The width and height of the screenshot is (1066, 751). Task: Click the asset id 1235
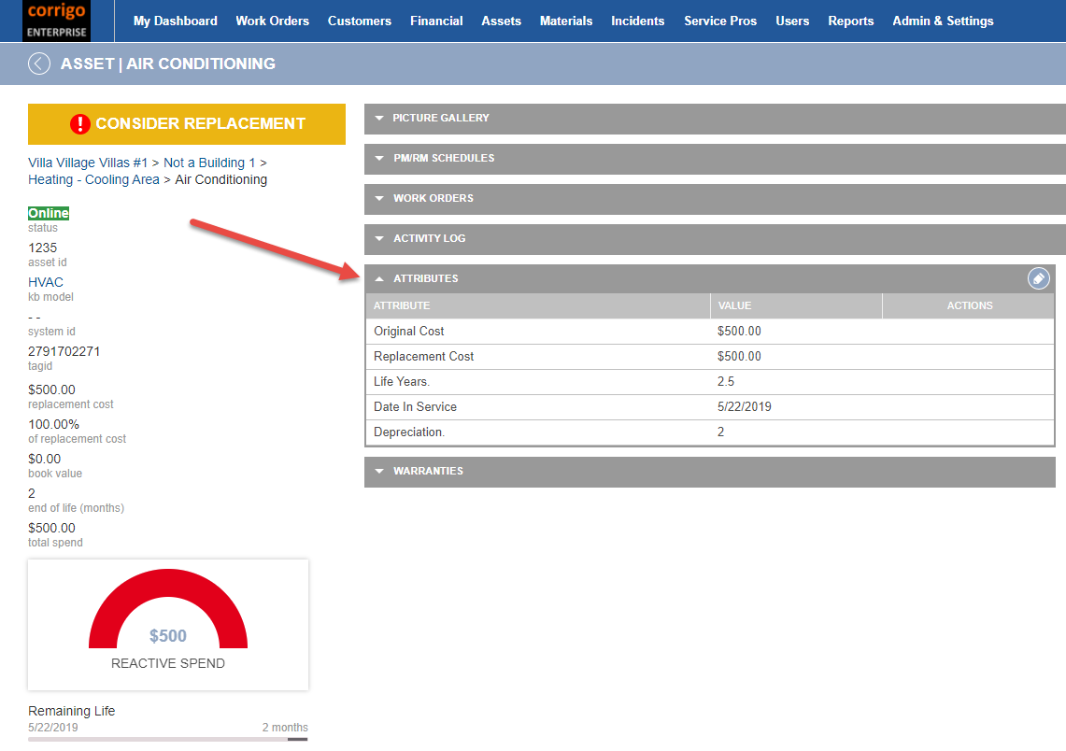(42, 248)
